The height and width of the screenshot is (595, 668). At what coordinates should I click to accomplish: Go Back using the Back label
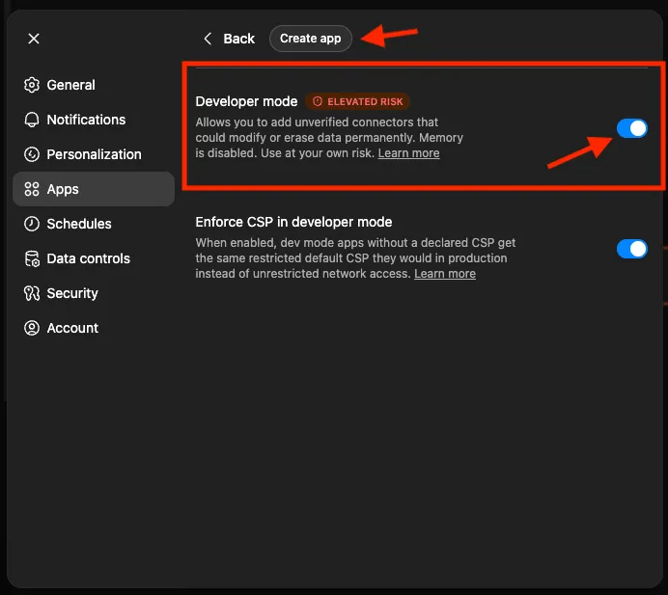coord(239,39)
